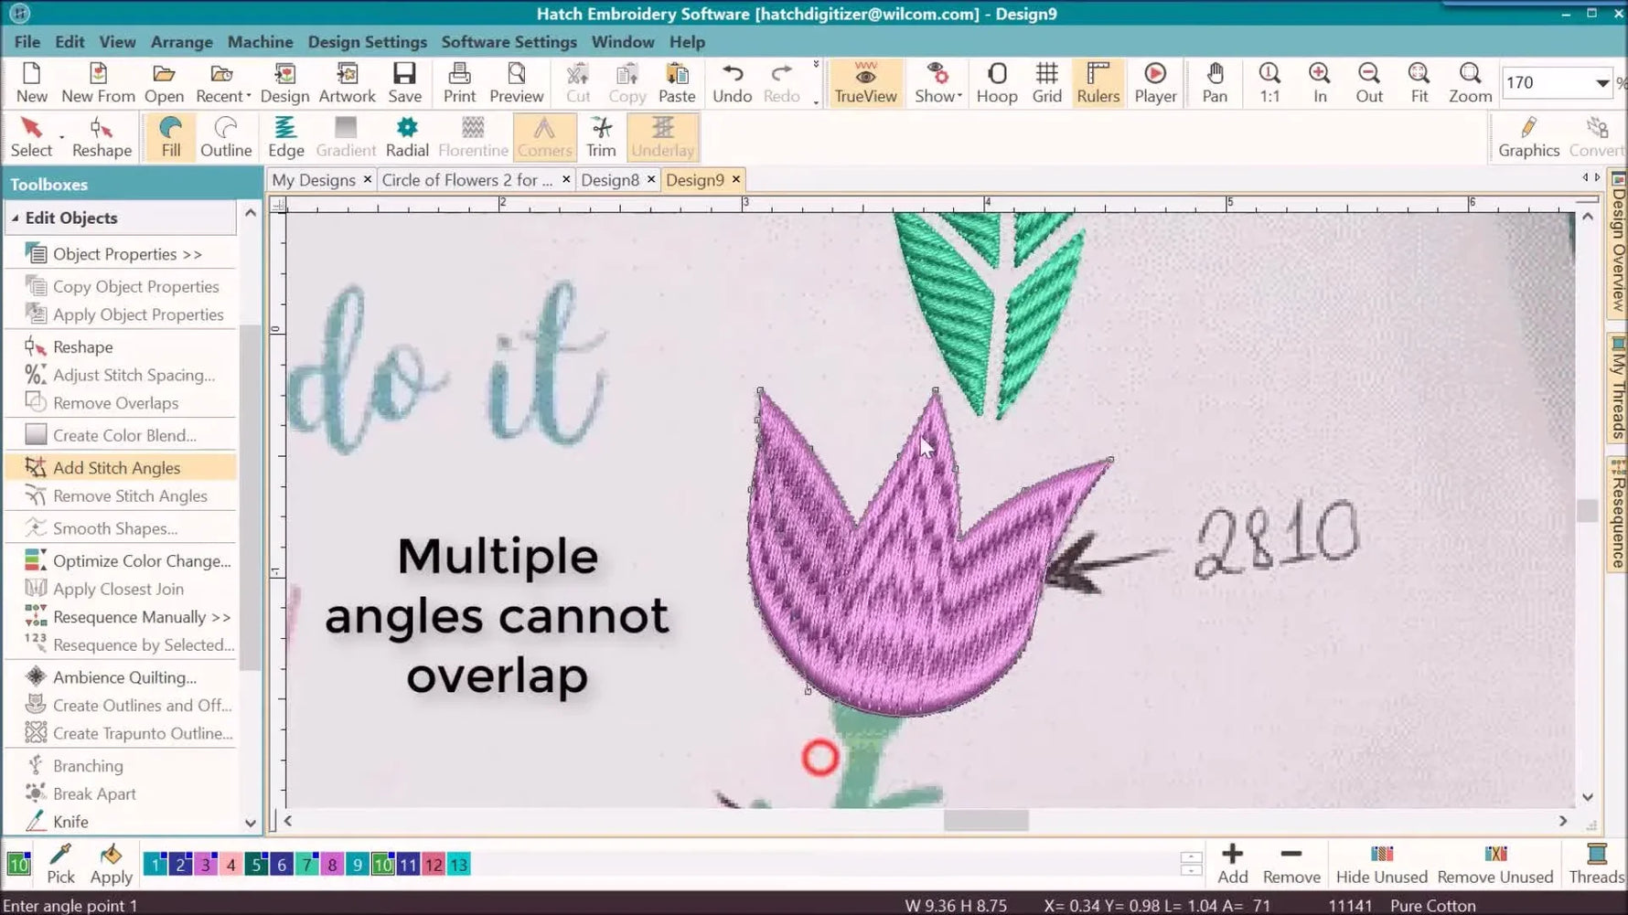Select the Reshape tool in the toolbar
Viewport: 1628px width, 915px height.
click(102, 137)
